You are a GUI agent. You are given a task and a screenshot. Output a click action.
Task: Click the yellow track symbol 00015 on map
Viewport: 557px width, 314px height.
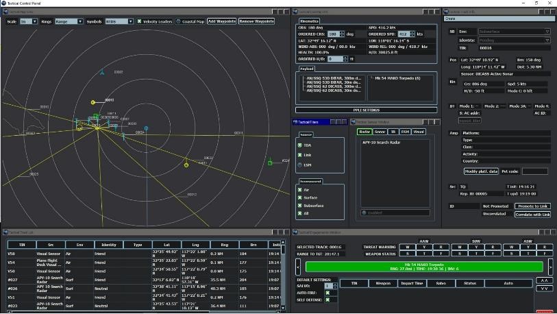[93, 102]
